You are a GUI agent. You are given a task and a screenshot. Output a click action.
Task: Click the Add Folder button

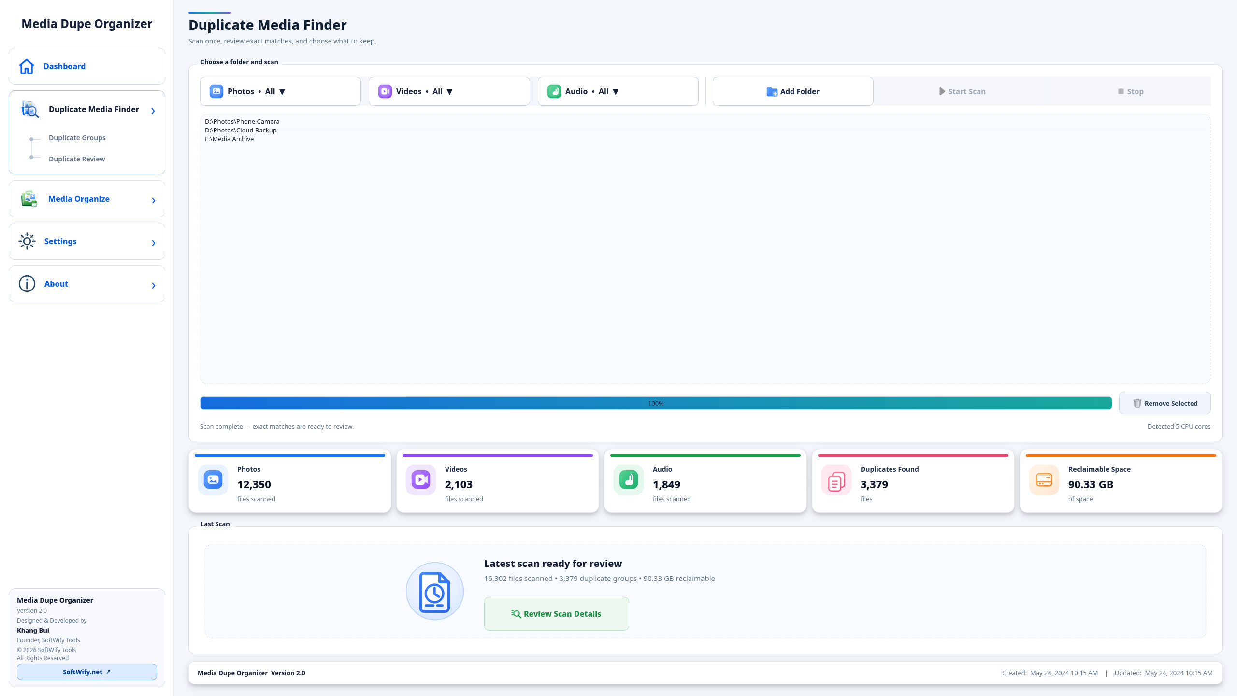tap(793, 91)
